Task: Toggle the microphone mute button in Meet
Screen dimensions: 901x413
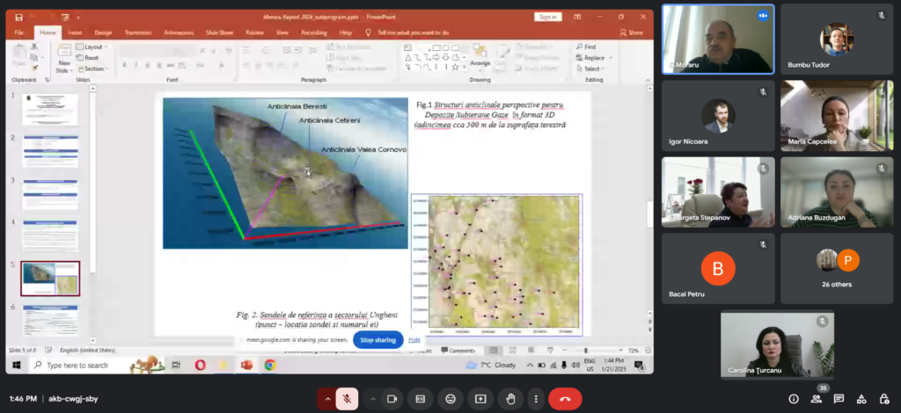Action: 348,399
